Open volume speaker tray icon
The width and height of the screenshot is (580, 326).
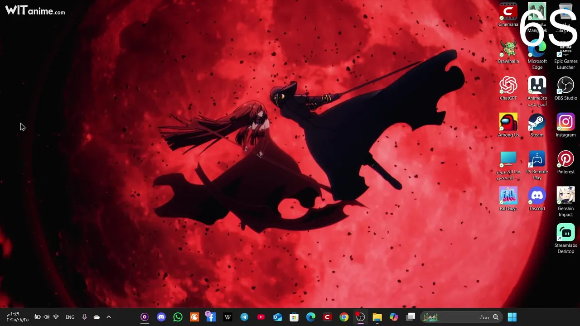point(46,317)
